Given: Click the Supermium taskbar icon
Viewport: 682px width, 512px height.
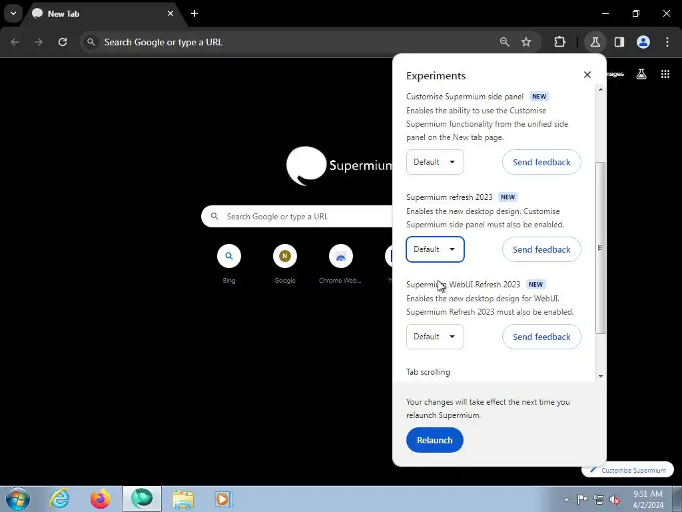Looking at the screenshot, I should click(x=142, y=499).
